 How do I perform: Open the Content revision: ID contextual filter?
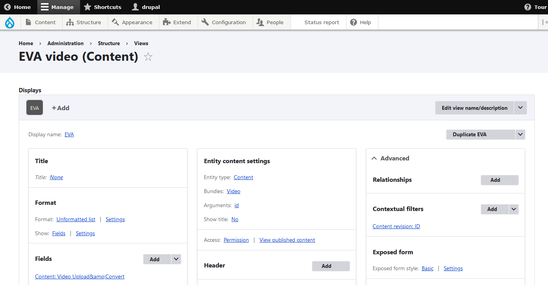point(396,226)
